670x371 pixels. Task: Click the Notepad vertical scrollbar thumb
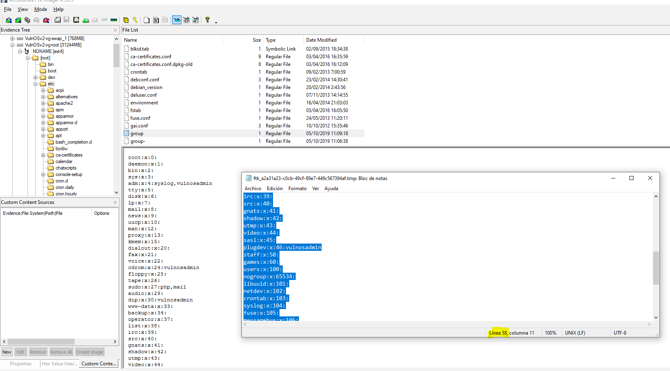(x=656, y=268)
